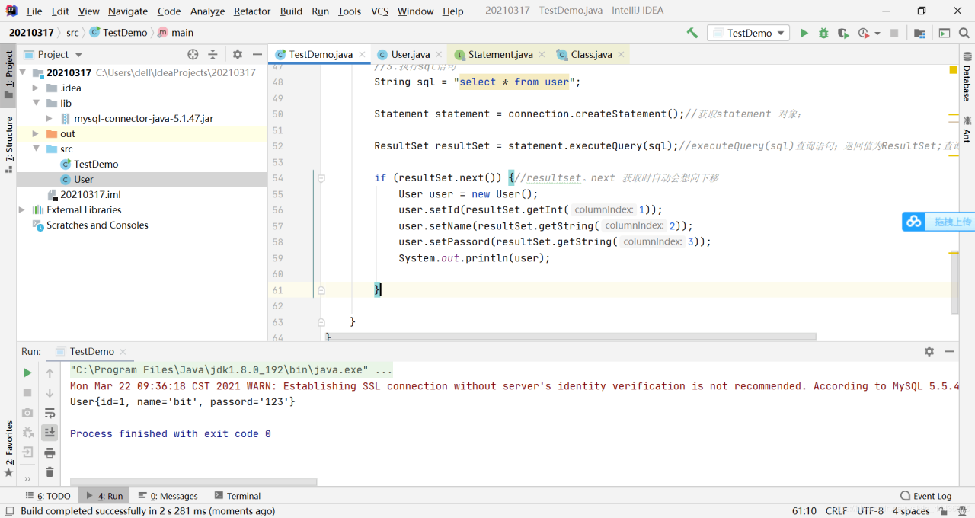Print the Run console output
This screenshot has width=975, height=518.
point(50,452)
